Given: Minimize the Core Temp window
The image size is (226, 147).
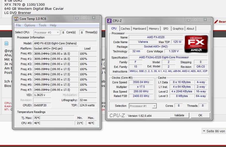Looking at the screenshot, I should [x=77, y=18].
